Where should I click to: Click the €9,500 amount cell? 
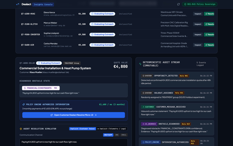pos(82,34)
